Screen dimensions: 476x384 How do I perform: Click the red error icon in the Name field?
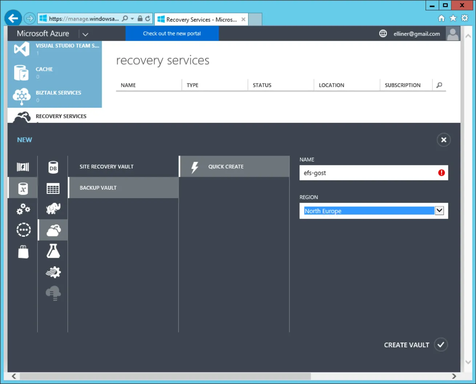pyautogui.click(x=441, y=173)
